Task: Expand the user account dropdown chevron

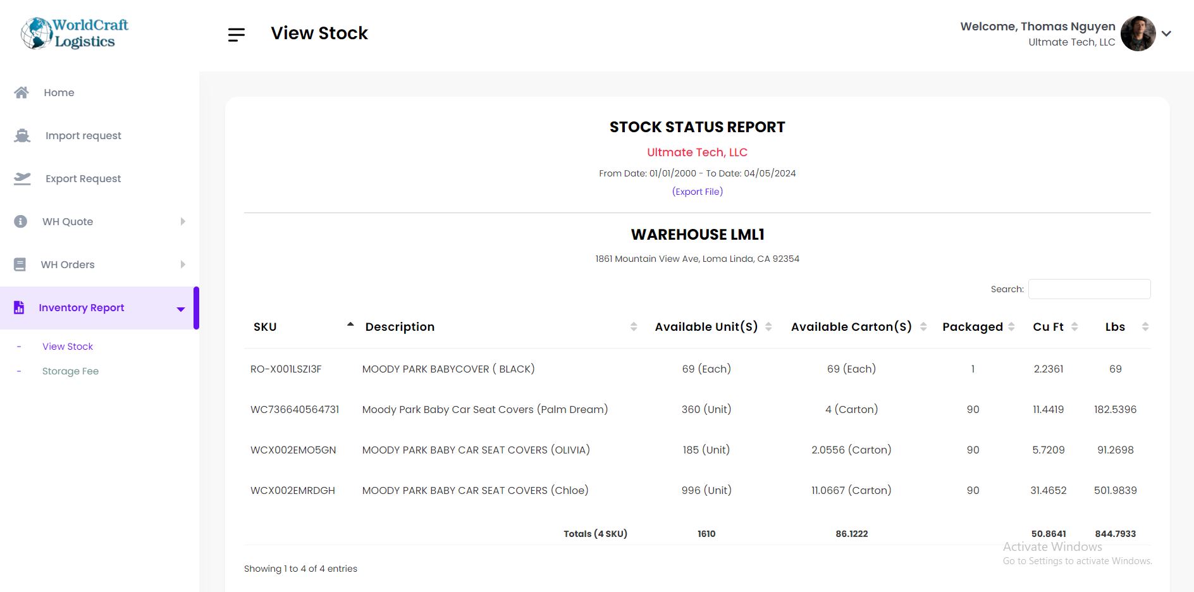Action: click(x=1167, y=34)
